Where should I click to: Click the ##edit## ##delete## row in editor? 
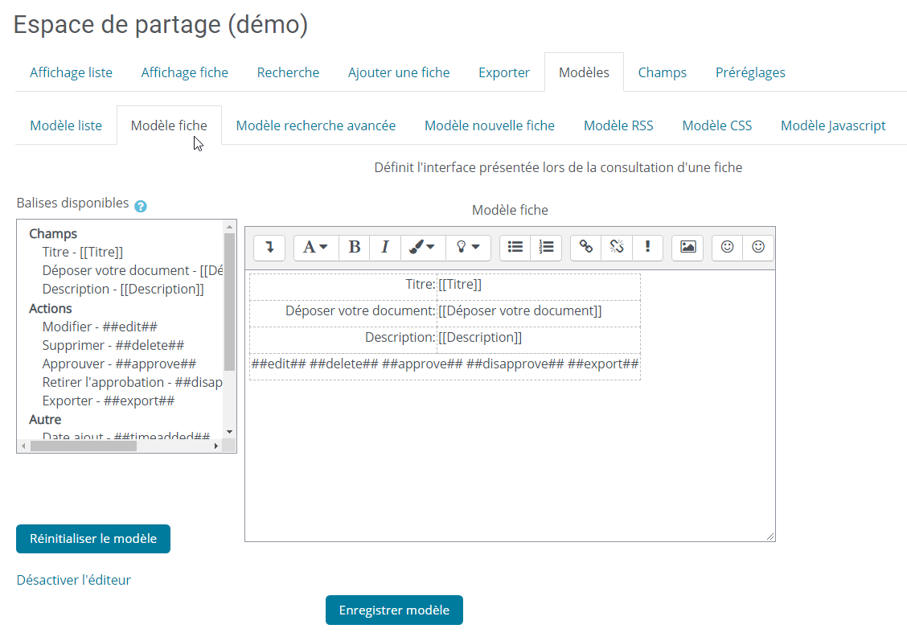(x=445, y=367)
